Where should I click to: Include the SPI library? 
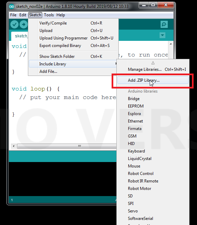153,204
